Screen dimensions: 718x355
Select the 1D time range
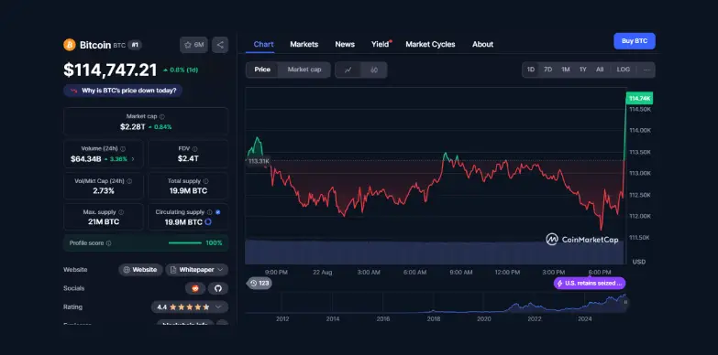coord(531,70)
